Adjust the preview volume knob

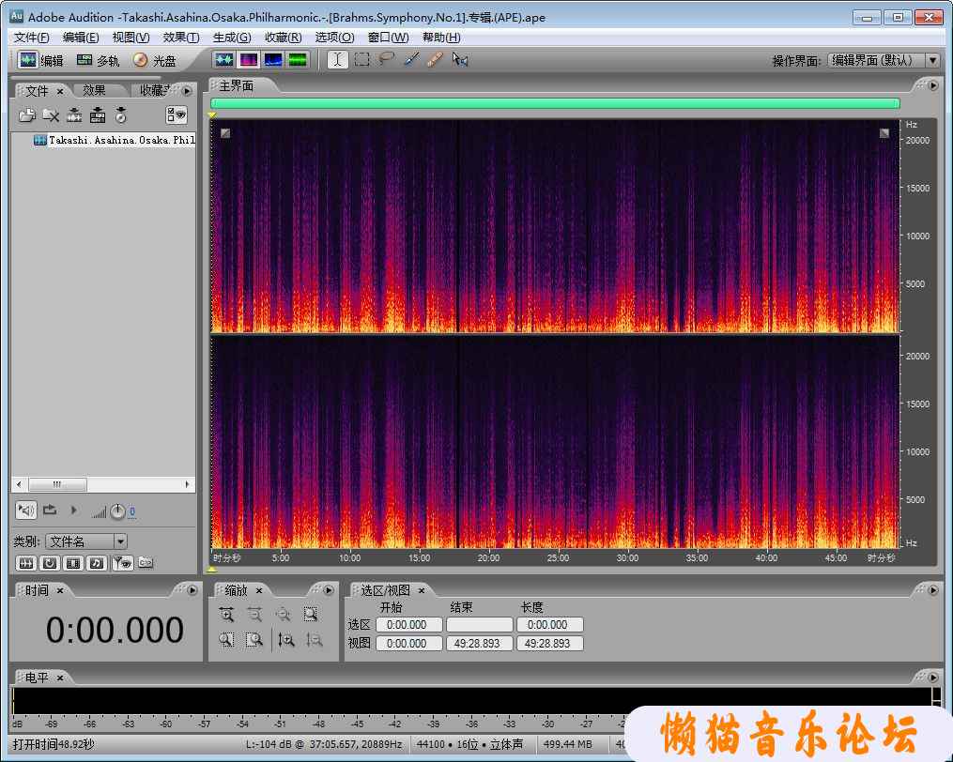coord(117,512)
